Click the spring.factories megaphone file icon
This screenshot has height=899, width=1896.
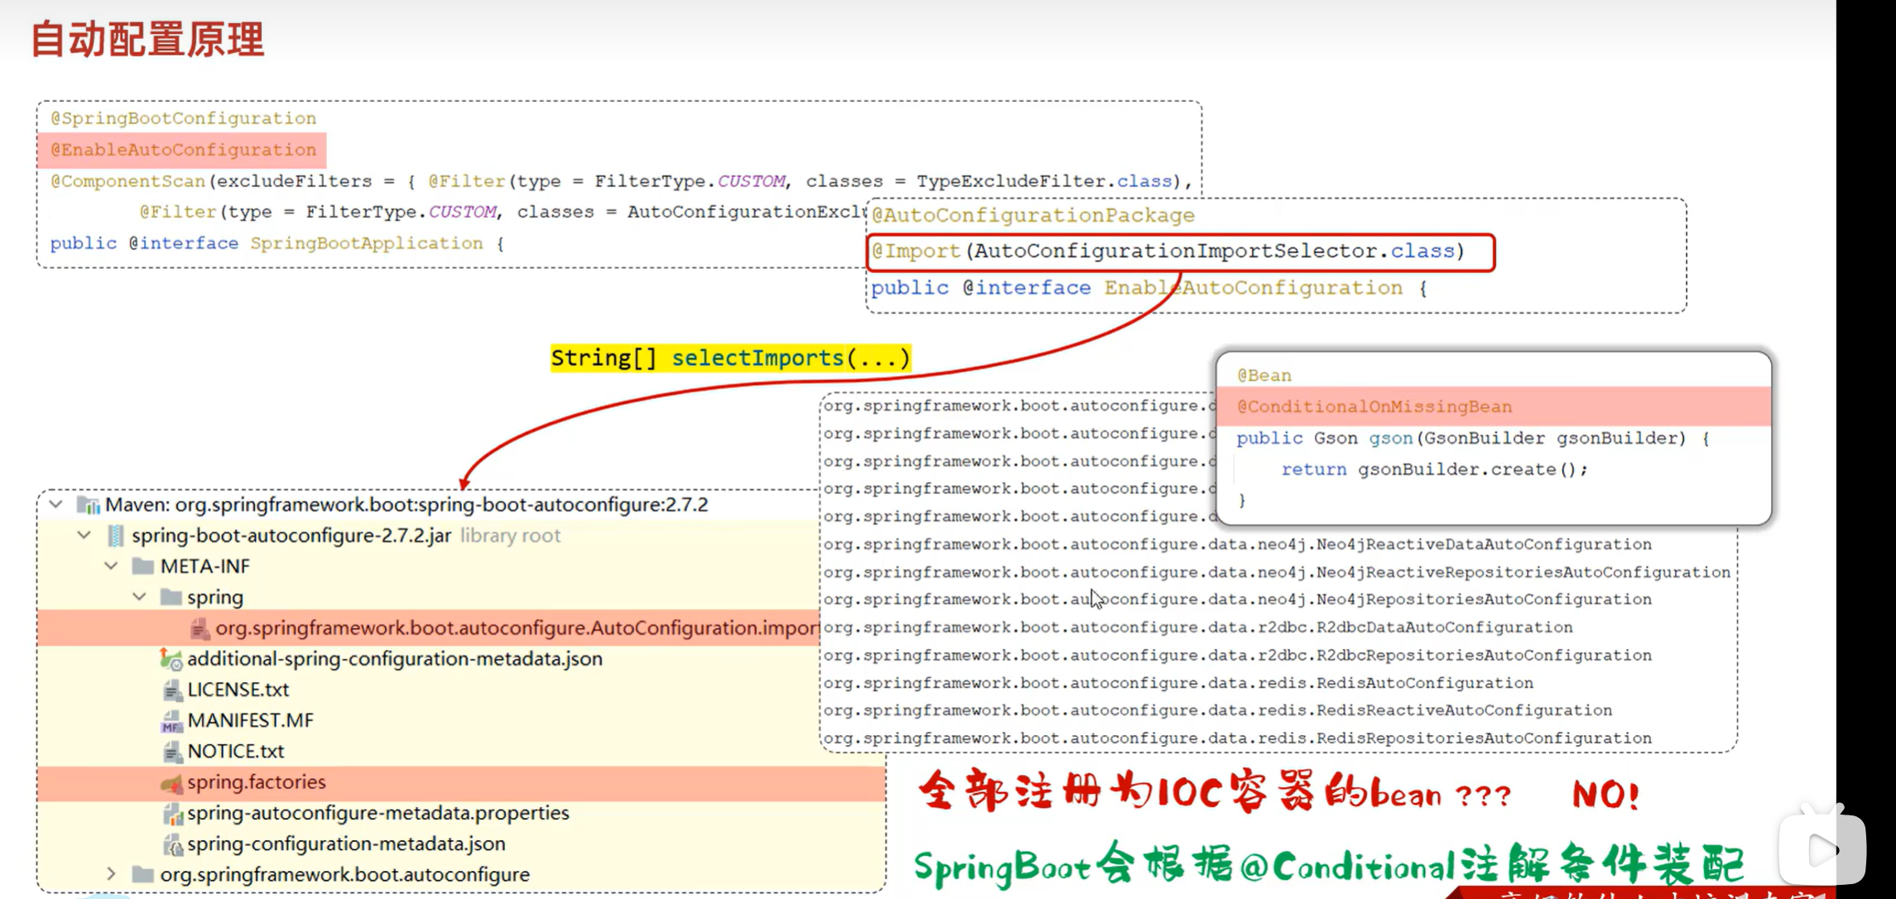(171, 781)
